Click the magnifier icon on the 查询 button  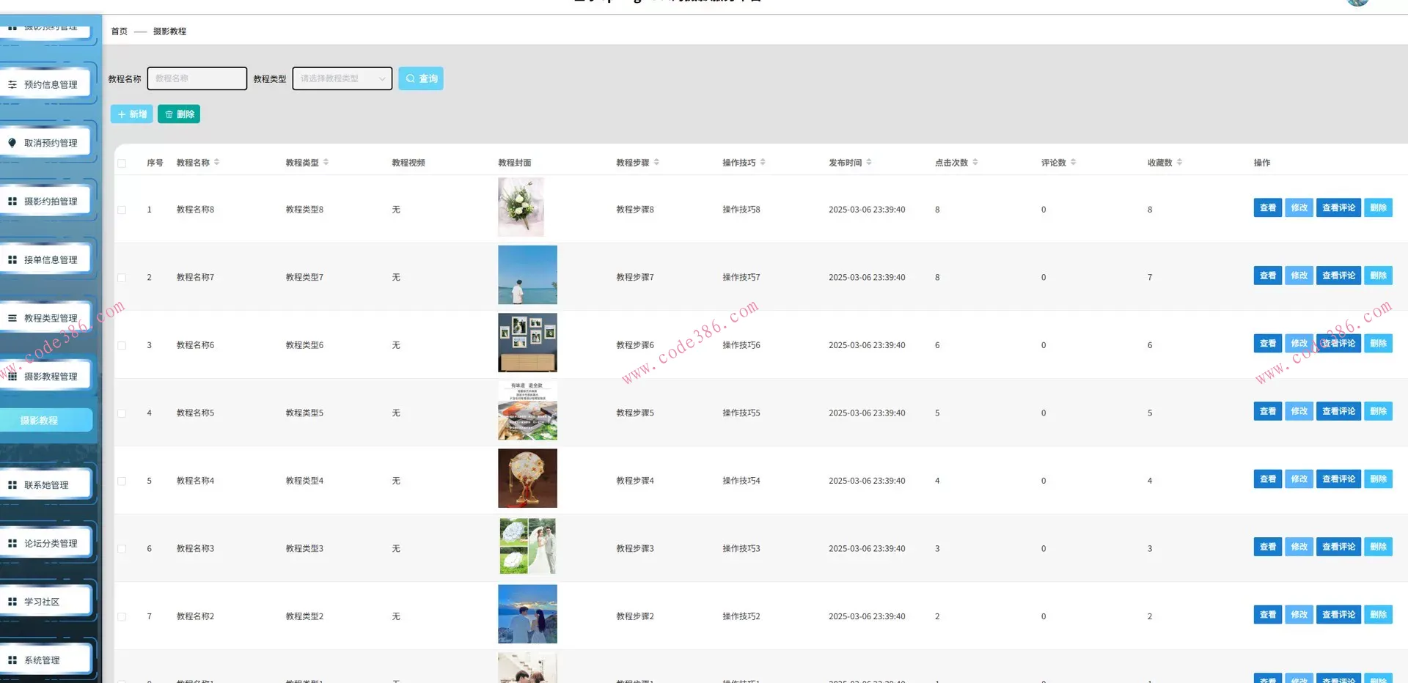(411, 78)
